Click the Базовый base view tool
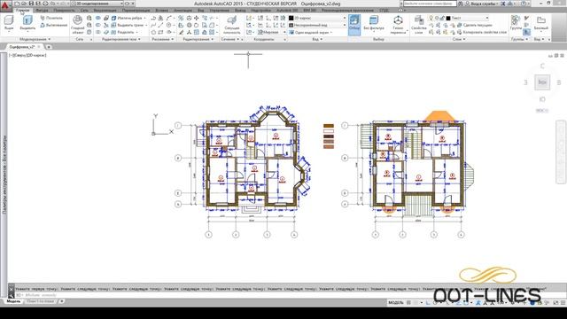This screenshot has height=319, width=567. [x=541, y=22]
